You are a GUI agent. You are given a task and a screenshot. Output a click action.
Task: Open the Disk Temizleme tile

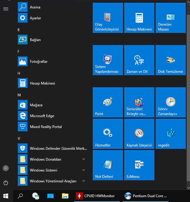tap(171, 60)
